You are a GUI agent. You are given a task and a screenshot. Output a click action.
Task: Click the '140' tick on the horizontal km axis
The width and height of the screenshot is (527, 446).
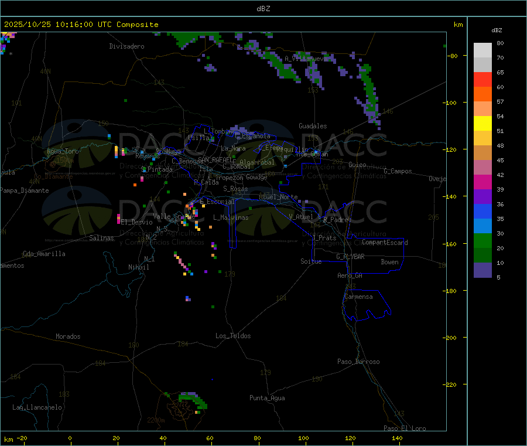coord(397,438)
